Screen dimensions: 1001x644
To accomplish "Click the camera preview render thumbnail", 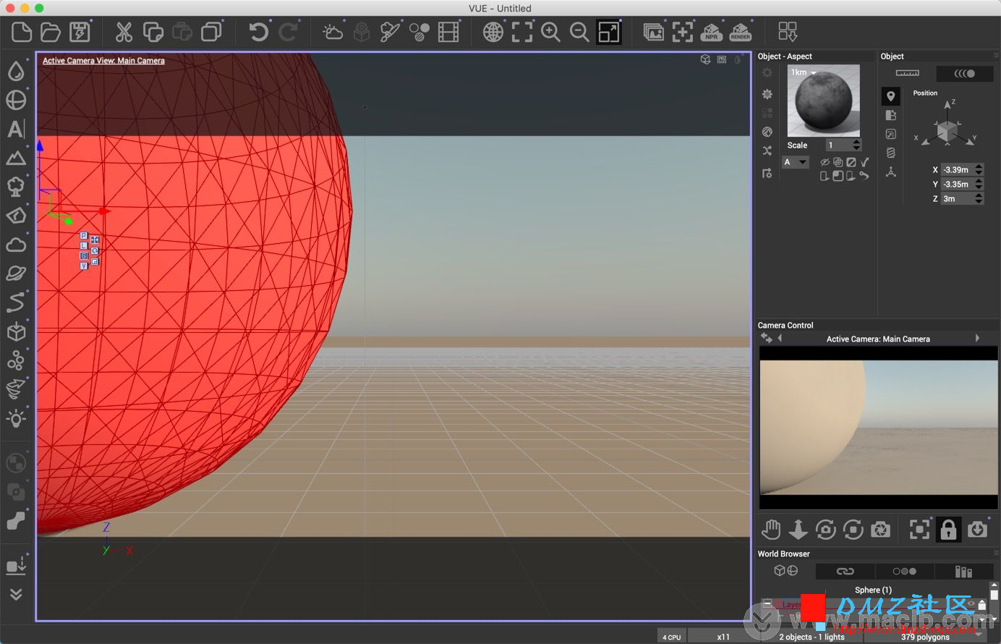I will tap(879, 428).
